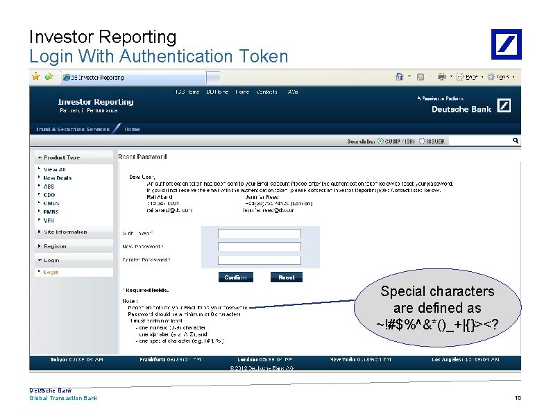The width and height of the screenshot is (551, 414).
Task: Open the CMBS product type link
Action: [51, 203]
